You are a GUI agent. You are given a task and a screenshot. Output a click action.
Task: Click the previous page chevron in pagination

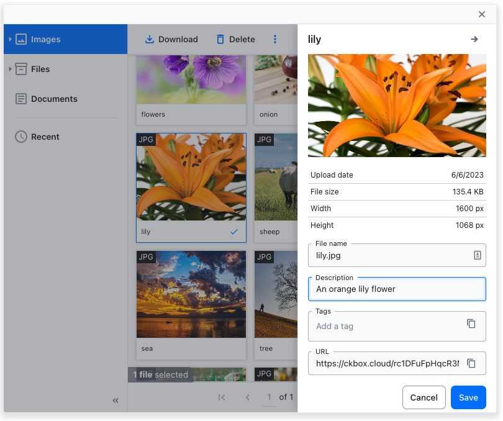pos(248,397)
